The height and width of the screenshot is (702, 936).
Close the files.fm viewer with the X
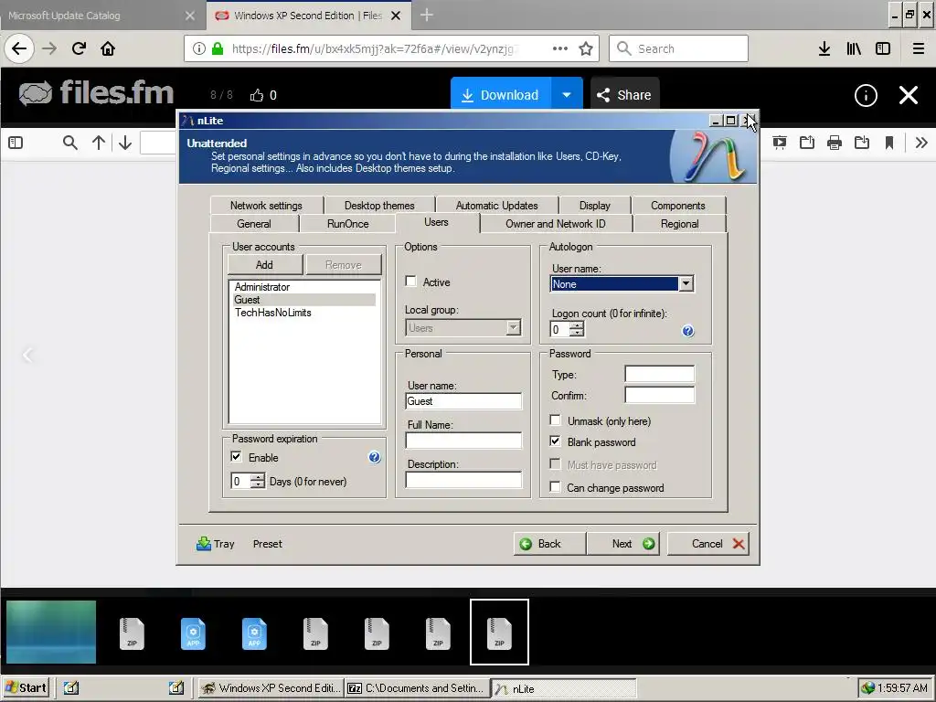(x=909, y=95)
